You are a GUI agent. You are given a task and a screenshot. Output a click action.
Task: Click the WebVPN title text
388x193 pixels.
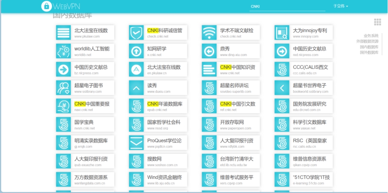pos(67,6)
